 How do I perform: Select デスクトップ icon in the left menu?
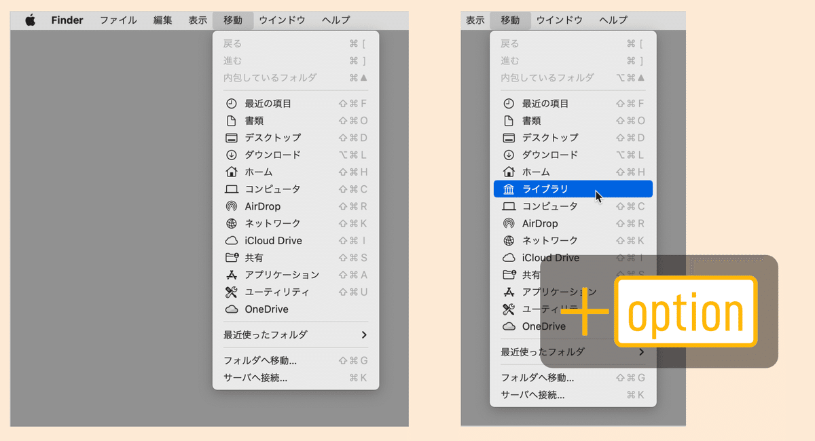231,138
